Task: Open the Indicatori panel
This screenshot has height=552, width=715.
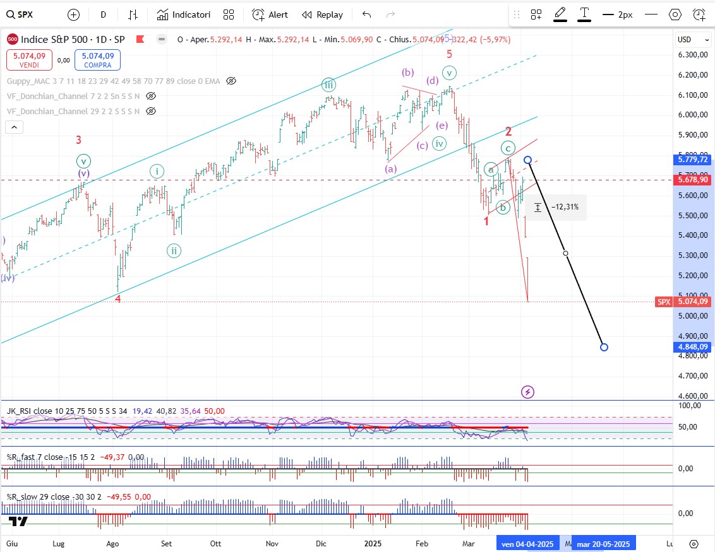Action: (184, 15)
